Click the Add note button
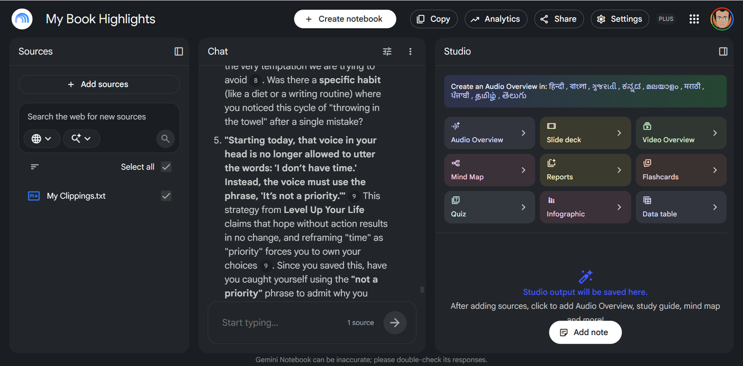 tap(585, 332)
